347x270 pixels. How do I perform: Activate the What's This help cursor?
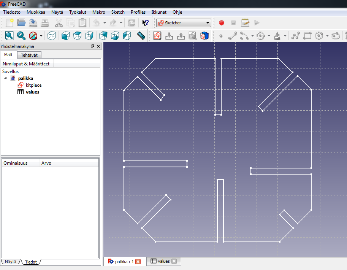(145, 23)
